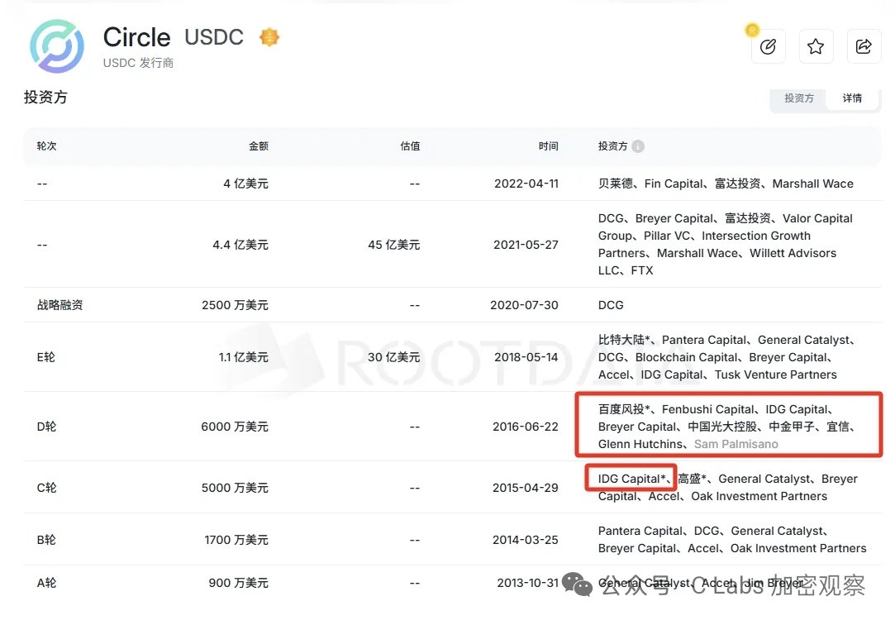895x625 pixels.
Task: Open investor 贝莱德 in the 2022-04-11 row
Action: (x=616, y=184)
